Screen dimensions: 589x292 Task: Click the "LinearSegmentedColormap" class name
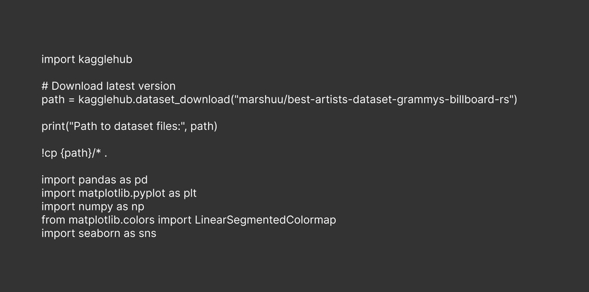tap(265, 220)
